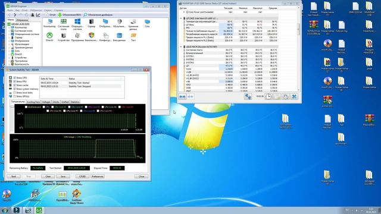Click Обновления драйверов in AIDA64 toolbar
This screenshot has height=214, width=381.
pos(98,15)
